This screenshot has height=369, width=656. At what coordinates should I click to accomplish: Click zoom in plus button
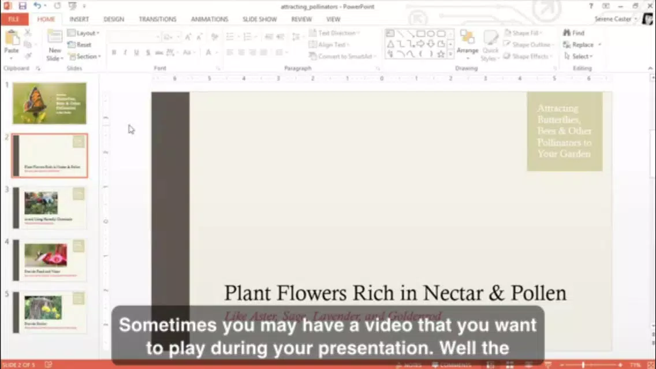coord(620,365)
